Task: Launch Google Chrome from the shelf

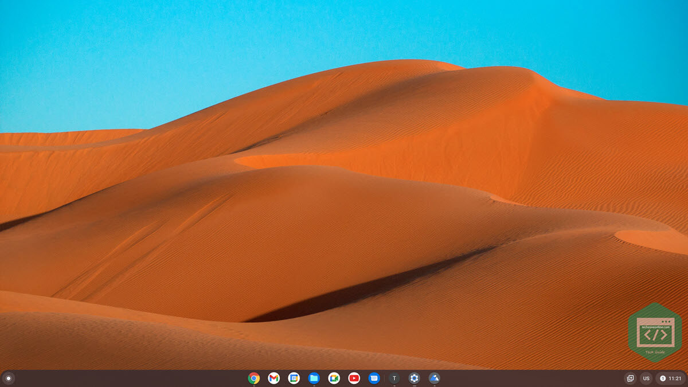Action: 253,378
